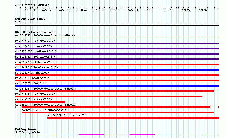Click the RefSeq Genes track heading
Image resolution: width=226 pixels, height=138 pixels.
pyautogui.click(x=26, y=129)
